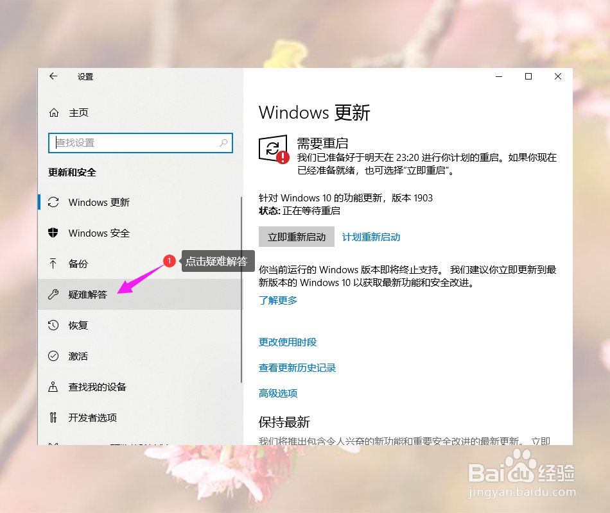Viewport: 610px width, 513px height.
Task: Open 更改使用时段 settings
Action: point(287,342)
